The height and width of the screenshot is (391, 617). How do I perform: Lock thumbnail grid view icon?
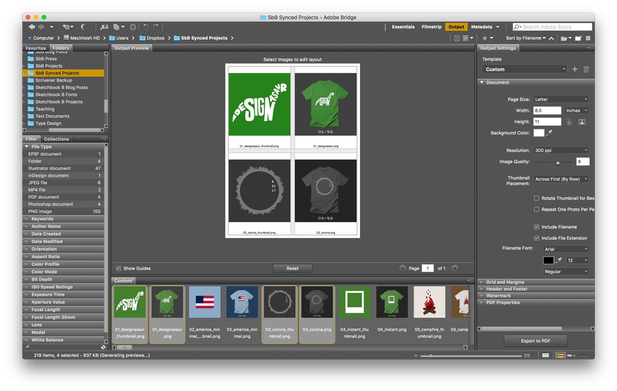(546, 355)
